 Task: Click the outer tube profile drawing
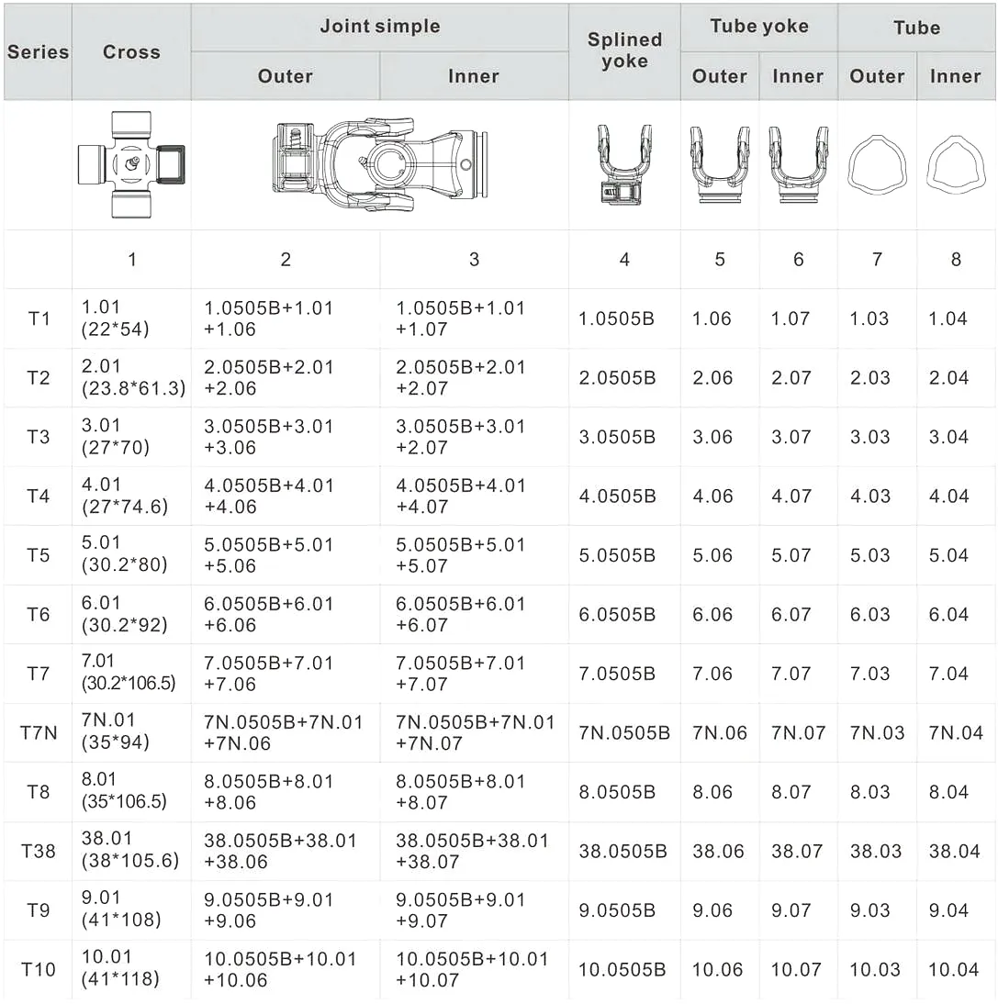click(x=877, y=164)
